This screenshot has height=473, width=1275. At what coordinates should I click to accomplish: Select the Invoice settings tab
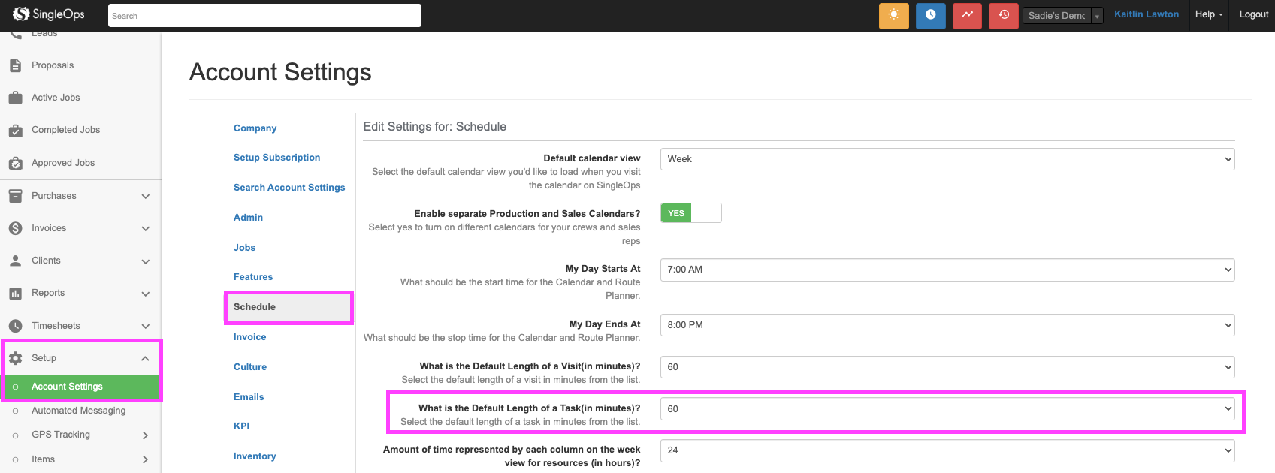click(249, 337)
